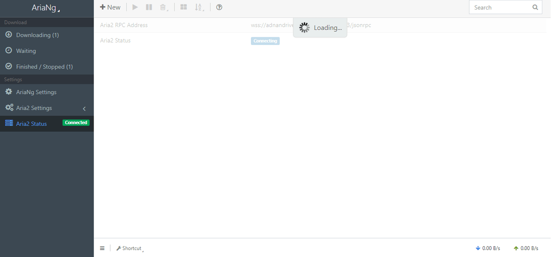Image resolution: width=554 pixels, height=257 pixels.
Task: Open the Shortcut wrench menu
Action: 129,248
